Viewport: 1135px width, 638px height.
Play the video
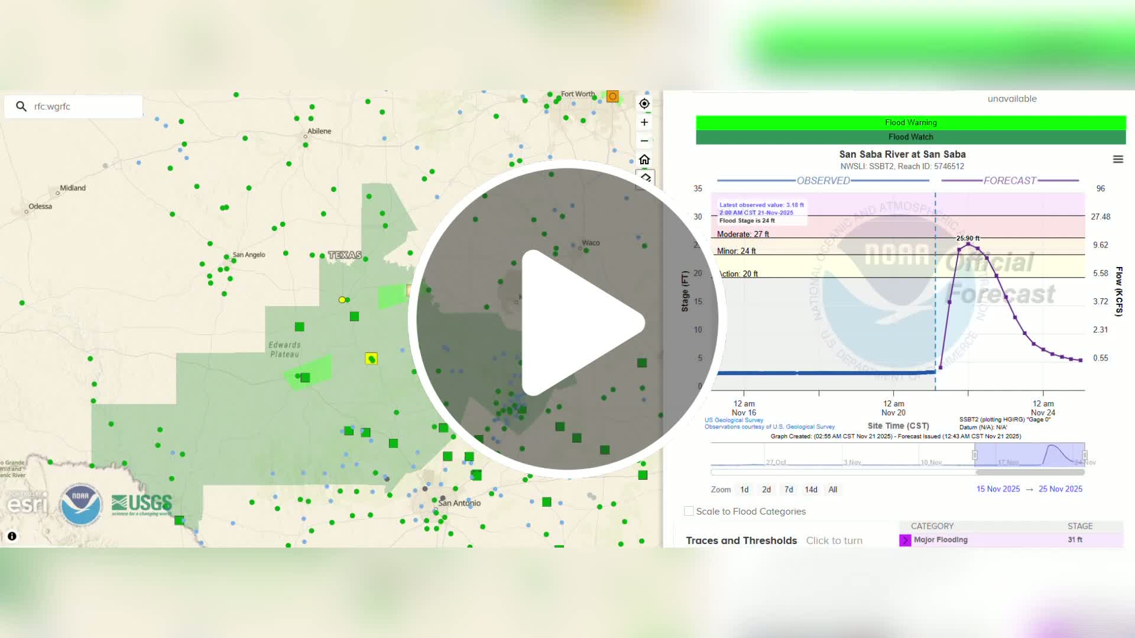(567, 319)
